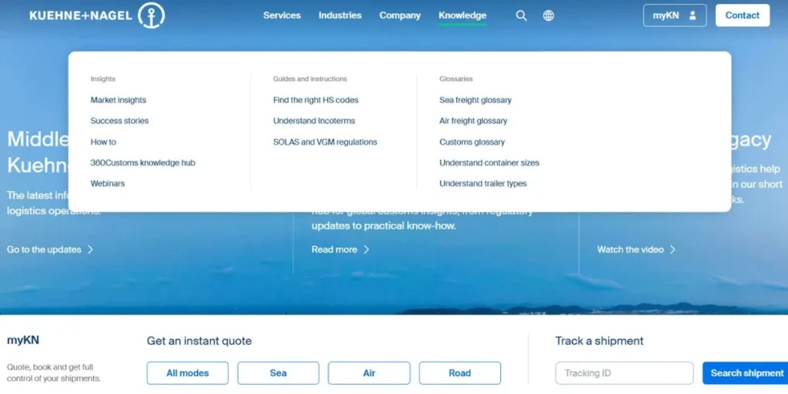The image size is (788, 394).
Task: Click the myKN login button
Action: [674, 15]
